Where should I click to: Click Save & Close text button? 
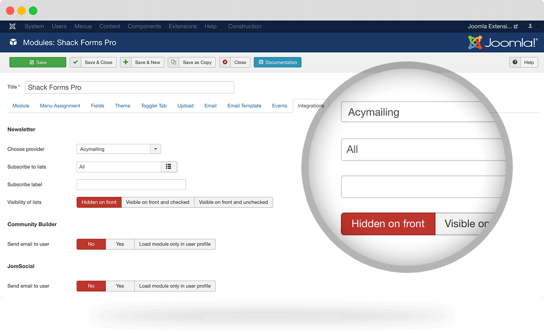pyautogui.click(x=98, y=62)
